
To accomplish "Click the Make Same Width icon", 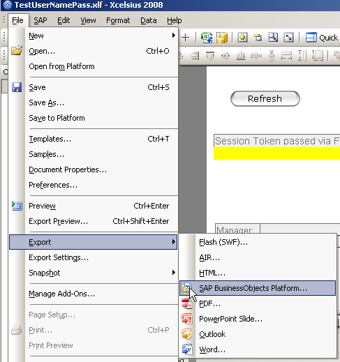I will coord(286,56).
